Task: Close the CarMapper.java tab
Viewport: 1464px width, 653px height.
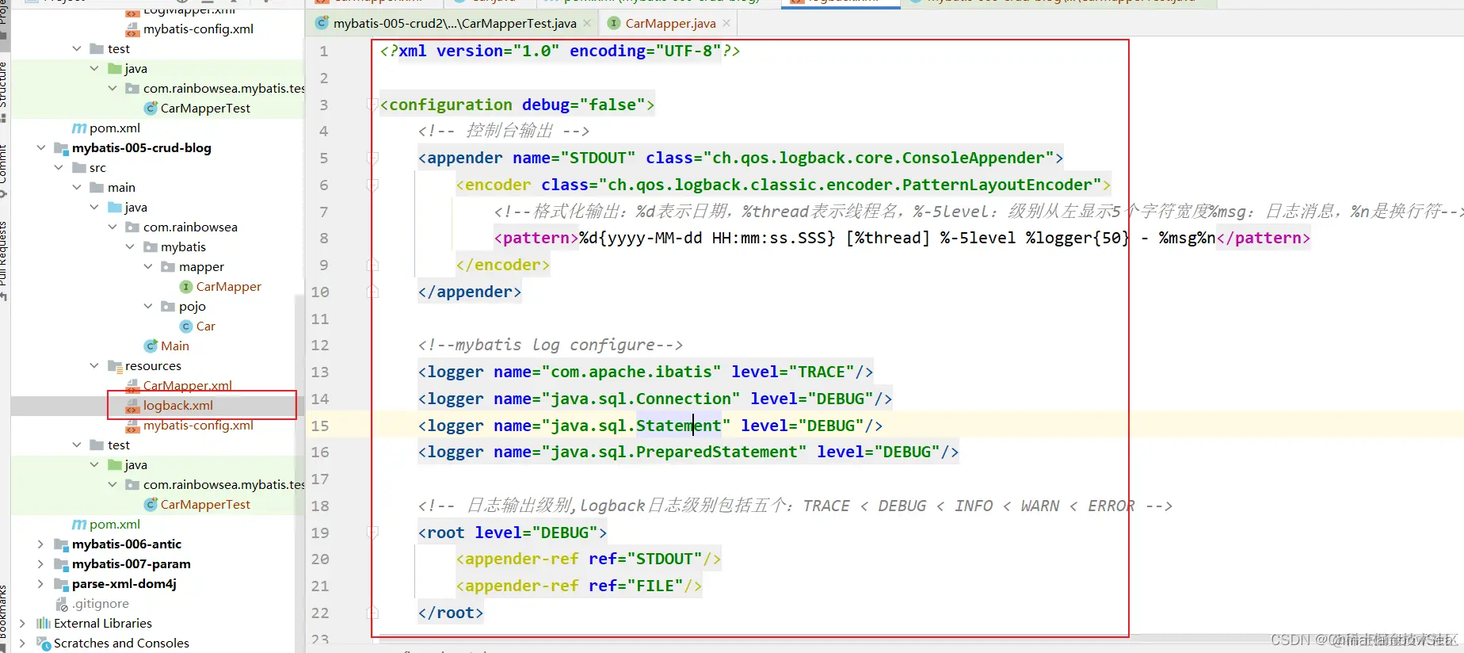Action: pyautogui.click(x=726, y=24)
